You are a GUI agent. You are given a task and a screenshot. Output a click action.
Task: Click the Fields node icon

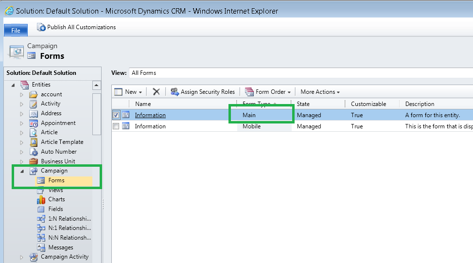coord(41,209)
